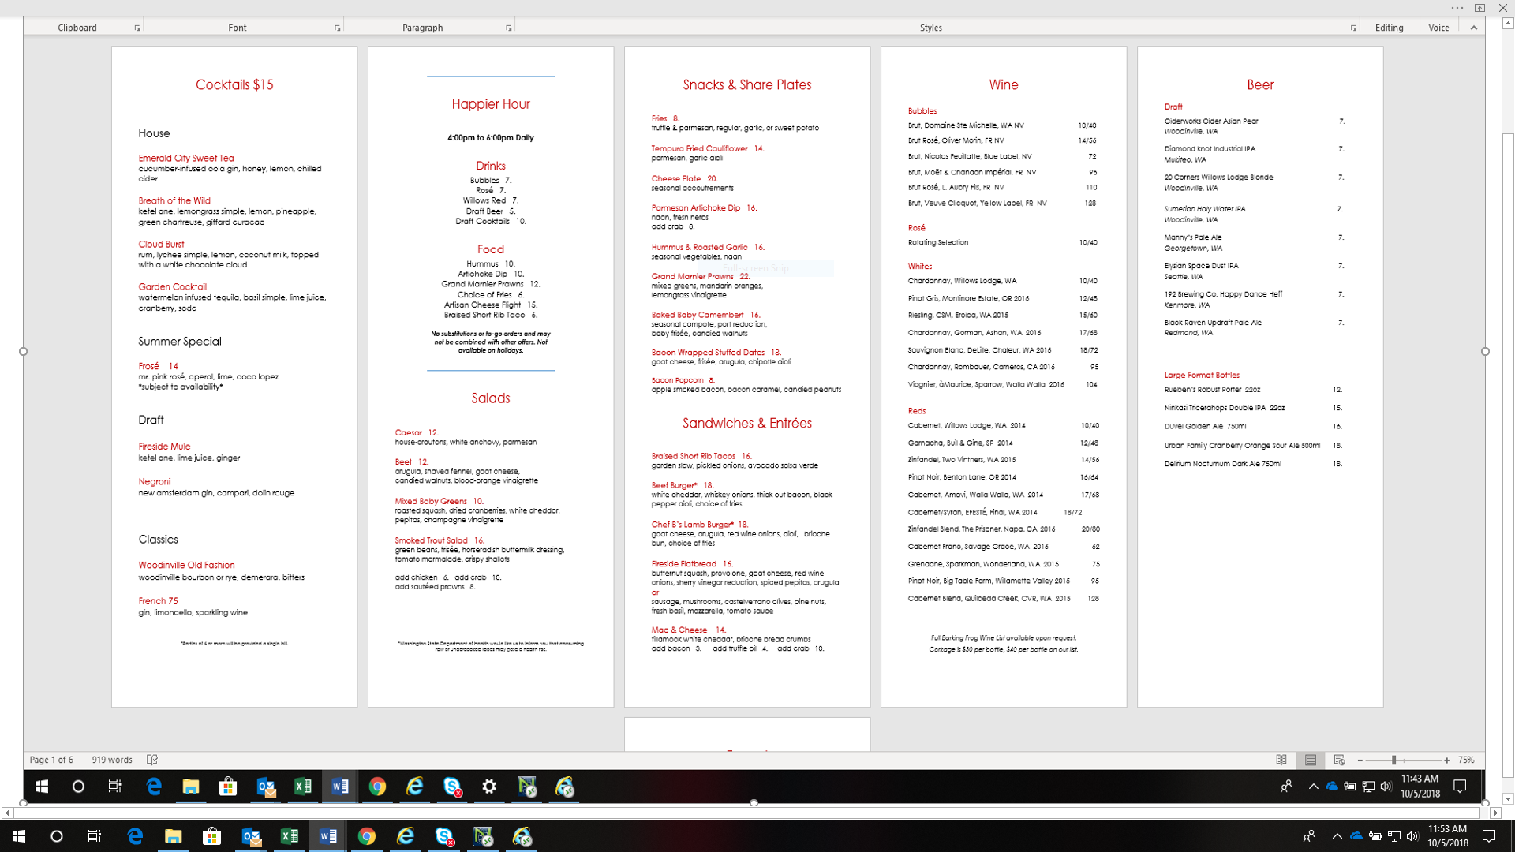Expand the Editing group dropdown
Screen dimensions: 1515x852
[x=1389, y=28]
